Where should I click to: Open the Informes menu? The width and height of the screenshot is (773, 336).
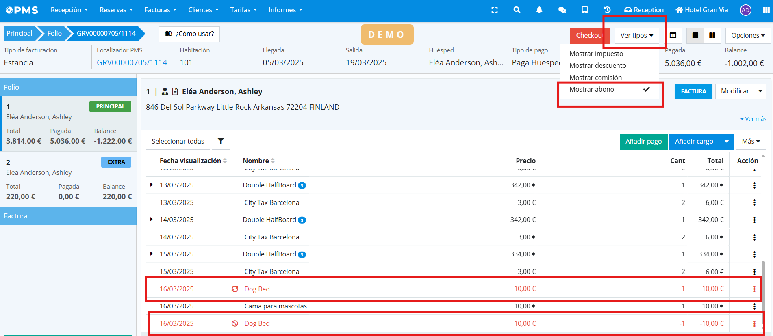(285, 10)
